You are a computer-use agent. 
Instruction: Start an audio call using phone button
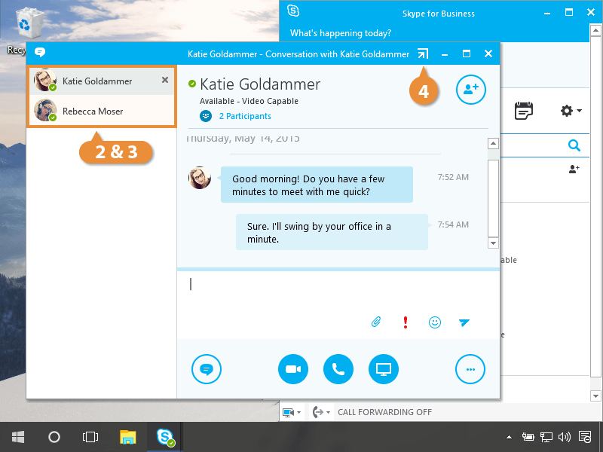click(x=338, y=369)
